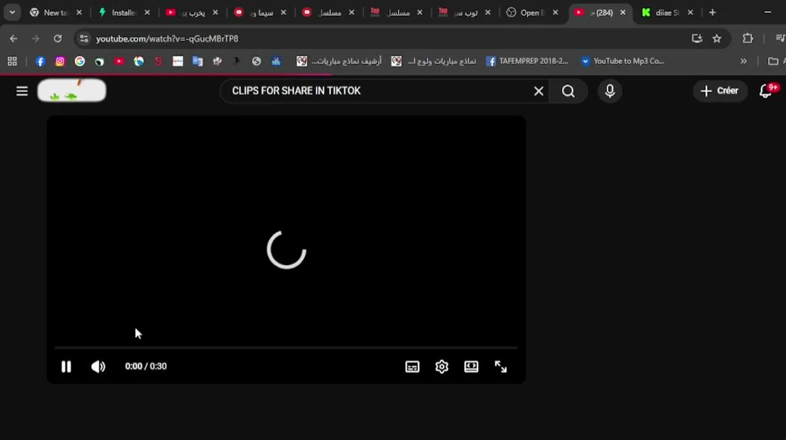786x440 pixels.
Task: Clear search text with the X icon
Action: (x=539, y=91)
